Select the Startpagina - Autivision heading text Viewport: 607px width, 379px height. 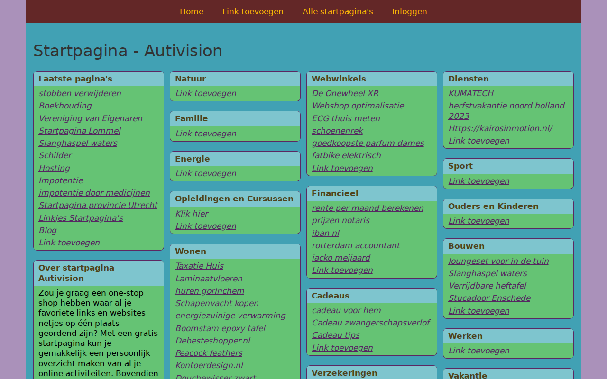point(128,51)
